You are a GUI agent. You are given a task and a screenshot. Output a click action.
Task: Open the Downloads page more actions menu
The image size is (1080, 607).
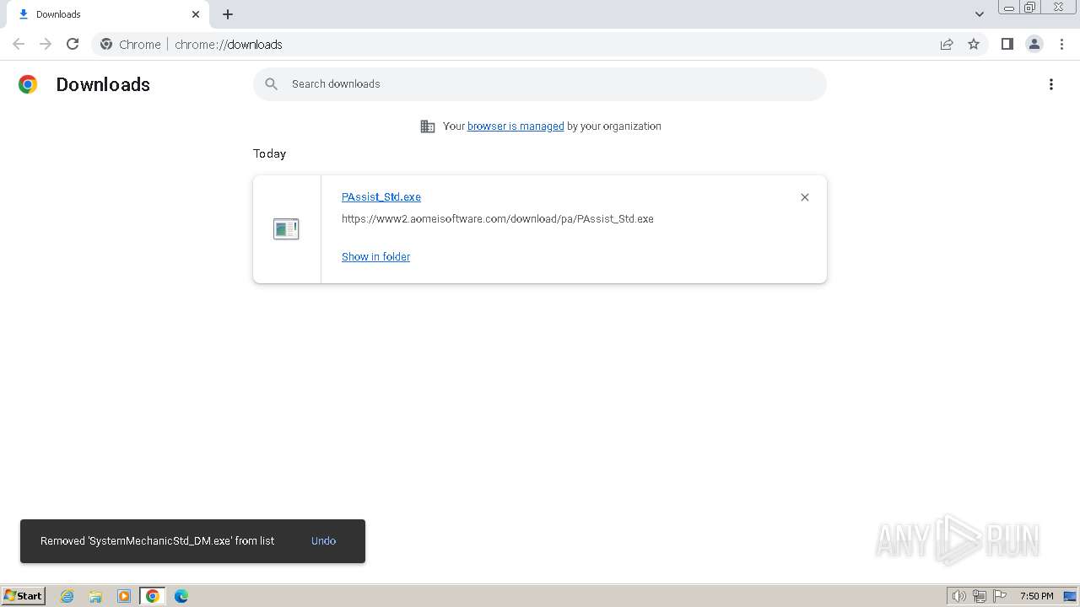click(x=1051, y=84)
